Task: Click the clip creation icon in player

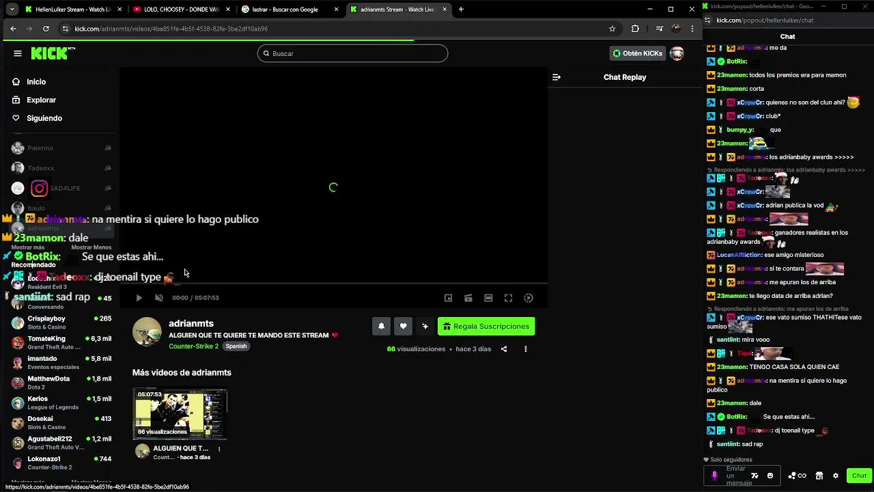Action: (468, 298)
